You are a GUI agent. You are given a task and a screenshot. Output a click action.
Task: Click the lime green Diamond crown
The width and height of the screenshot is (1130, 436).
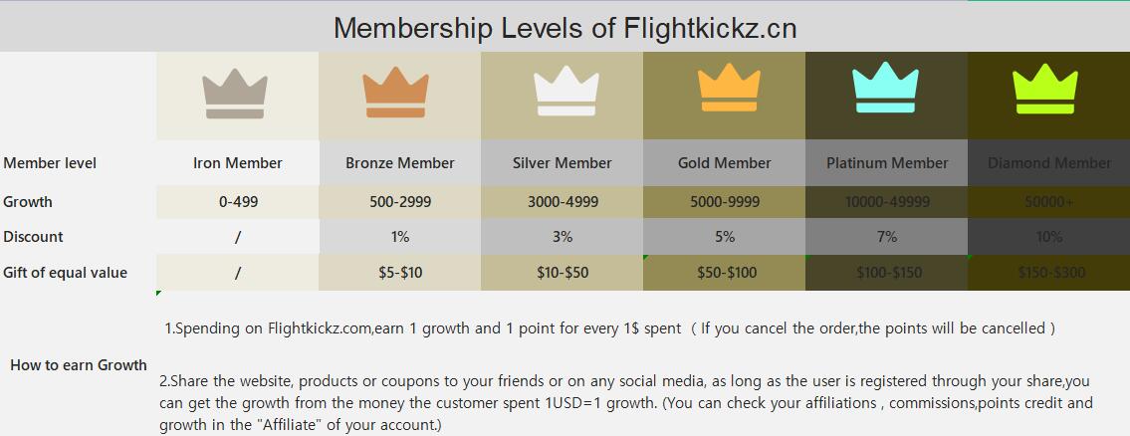pos(1045,89)
